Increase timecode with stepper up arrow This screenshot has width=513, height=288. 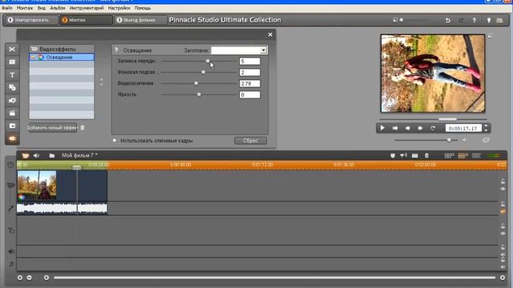486,126
